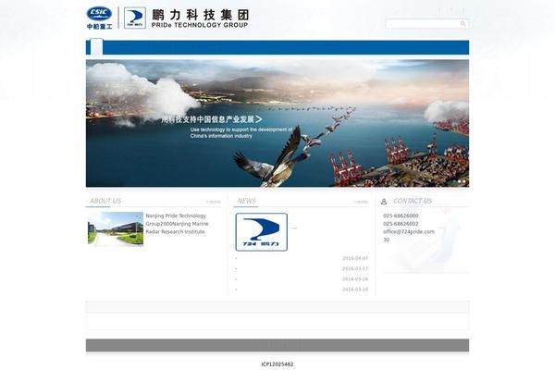
Task: Click the phone number 025-68626002
Action: (x=401, y=224)
